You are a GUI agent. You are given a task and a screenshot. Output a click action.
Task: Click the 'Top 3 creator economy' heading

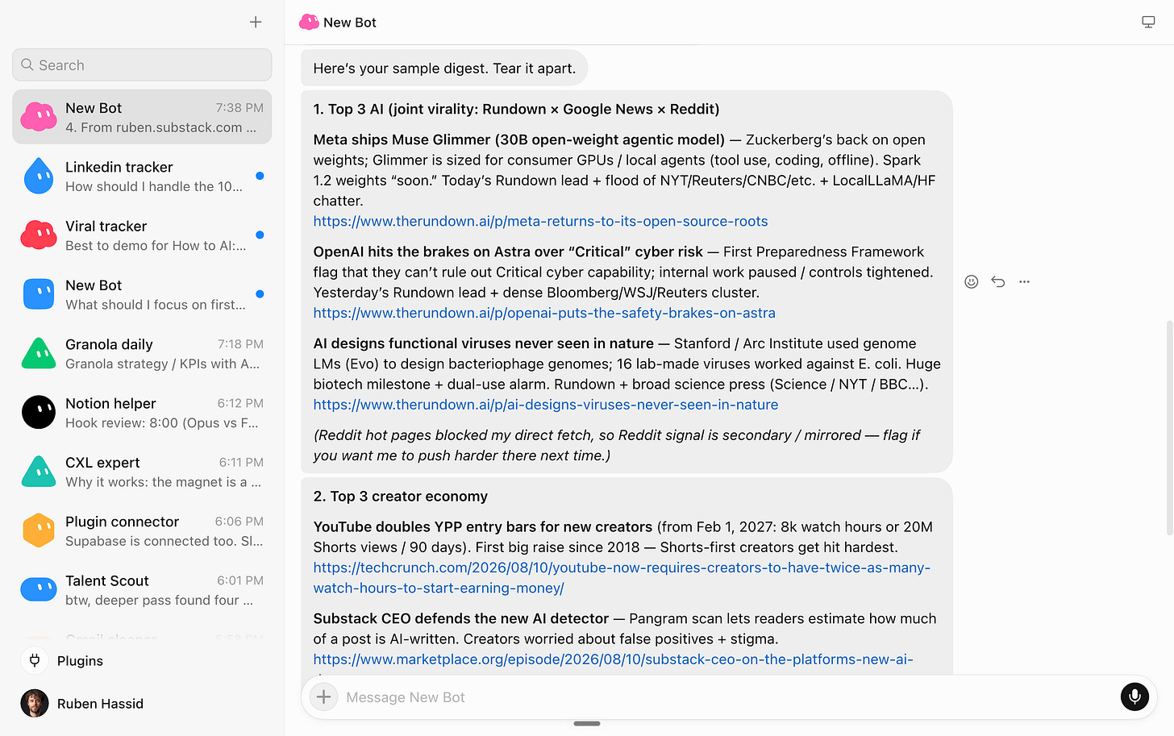click(x=401, y=497)
